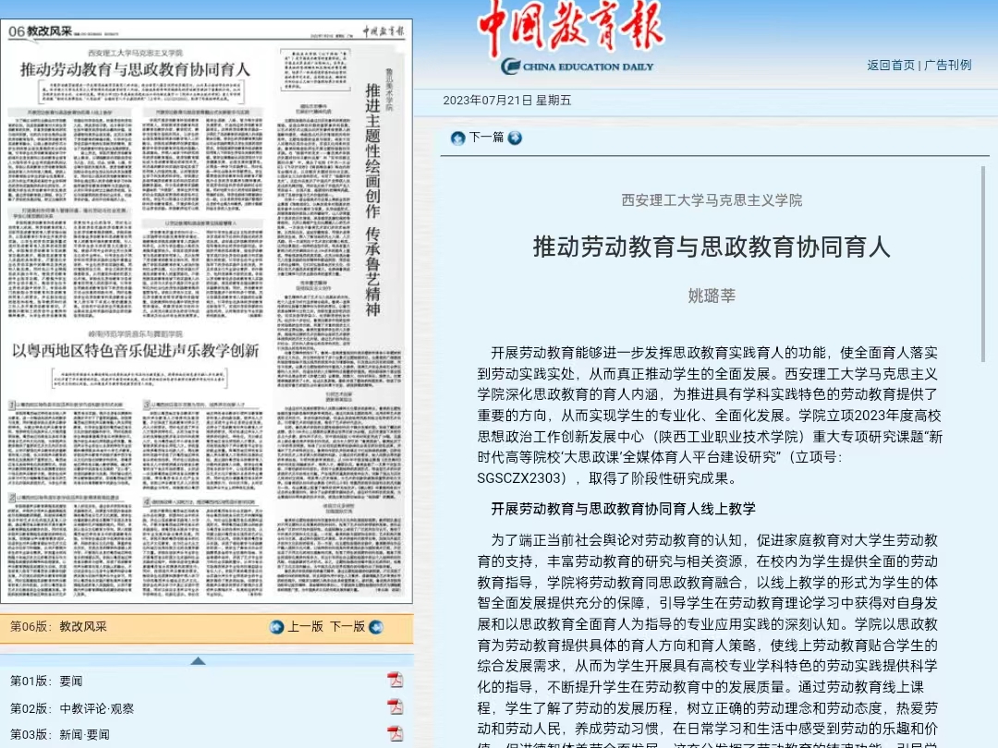Screen dimensions: 998x748
Task: Click the arrow icon left of 下一篇
Action: click(x=457, y=139)
